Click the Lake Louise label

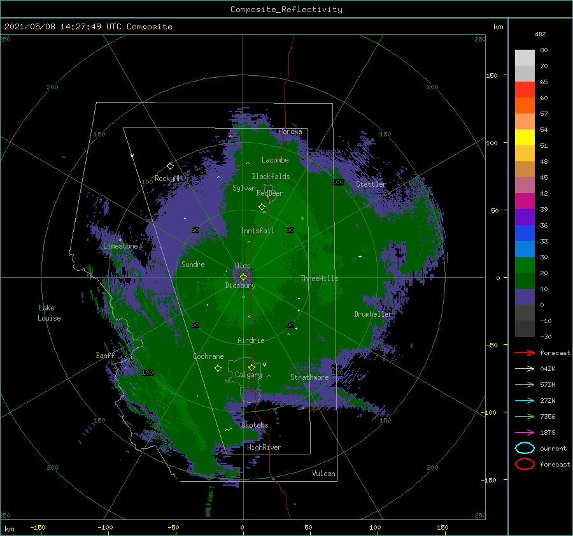tap(49, 313)
